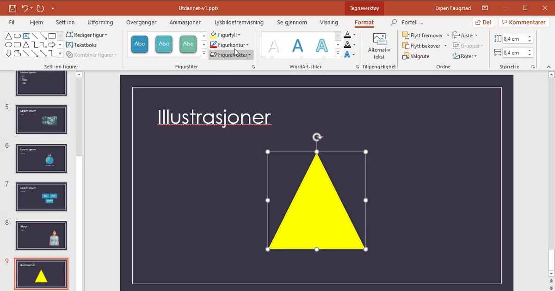Open Størrelse dialog launcher
Viewport: 555px width, 291px height.
pos(534,67)
